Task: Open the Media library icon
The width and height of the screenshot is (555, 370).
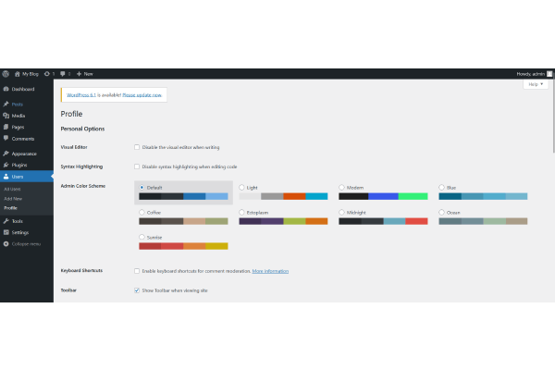Action: pyautogui.click(x=6, y=116)
